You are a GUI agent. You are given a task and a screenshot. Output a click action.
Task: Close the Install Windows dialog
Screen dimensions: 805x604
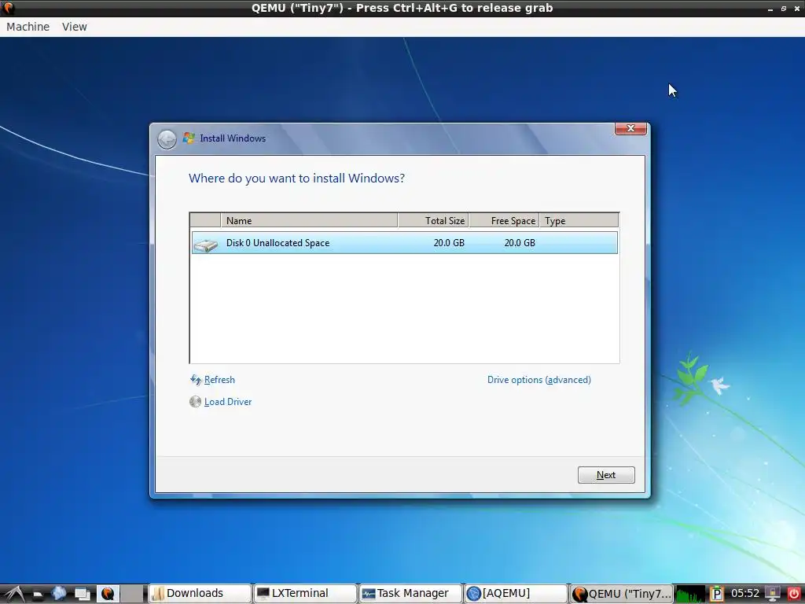[630, 128]
